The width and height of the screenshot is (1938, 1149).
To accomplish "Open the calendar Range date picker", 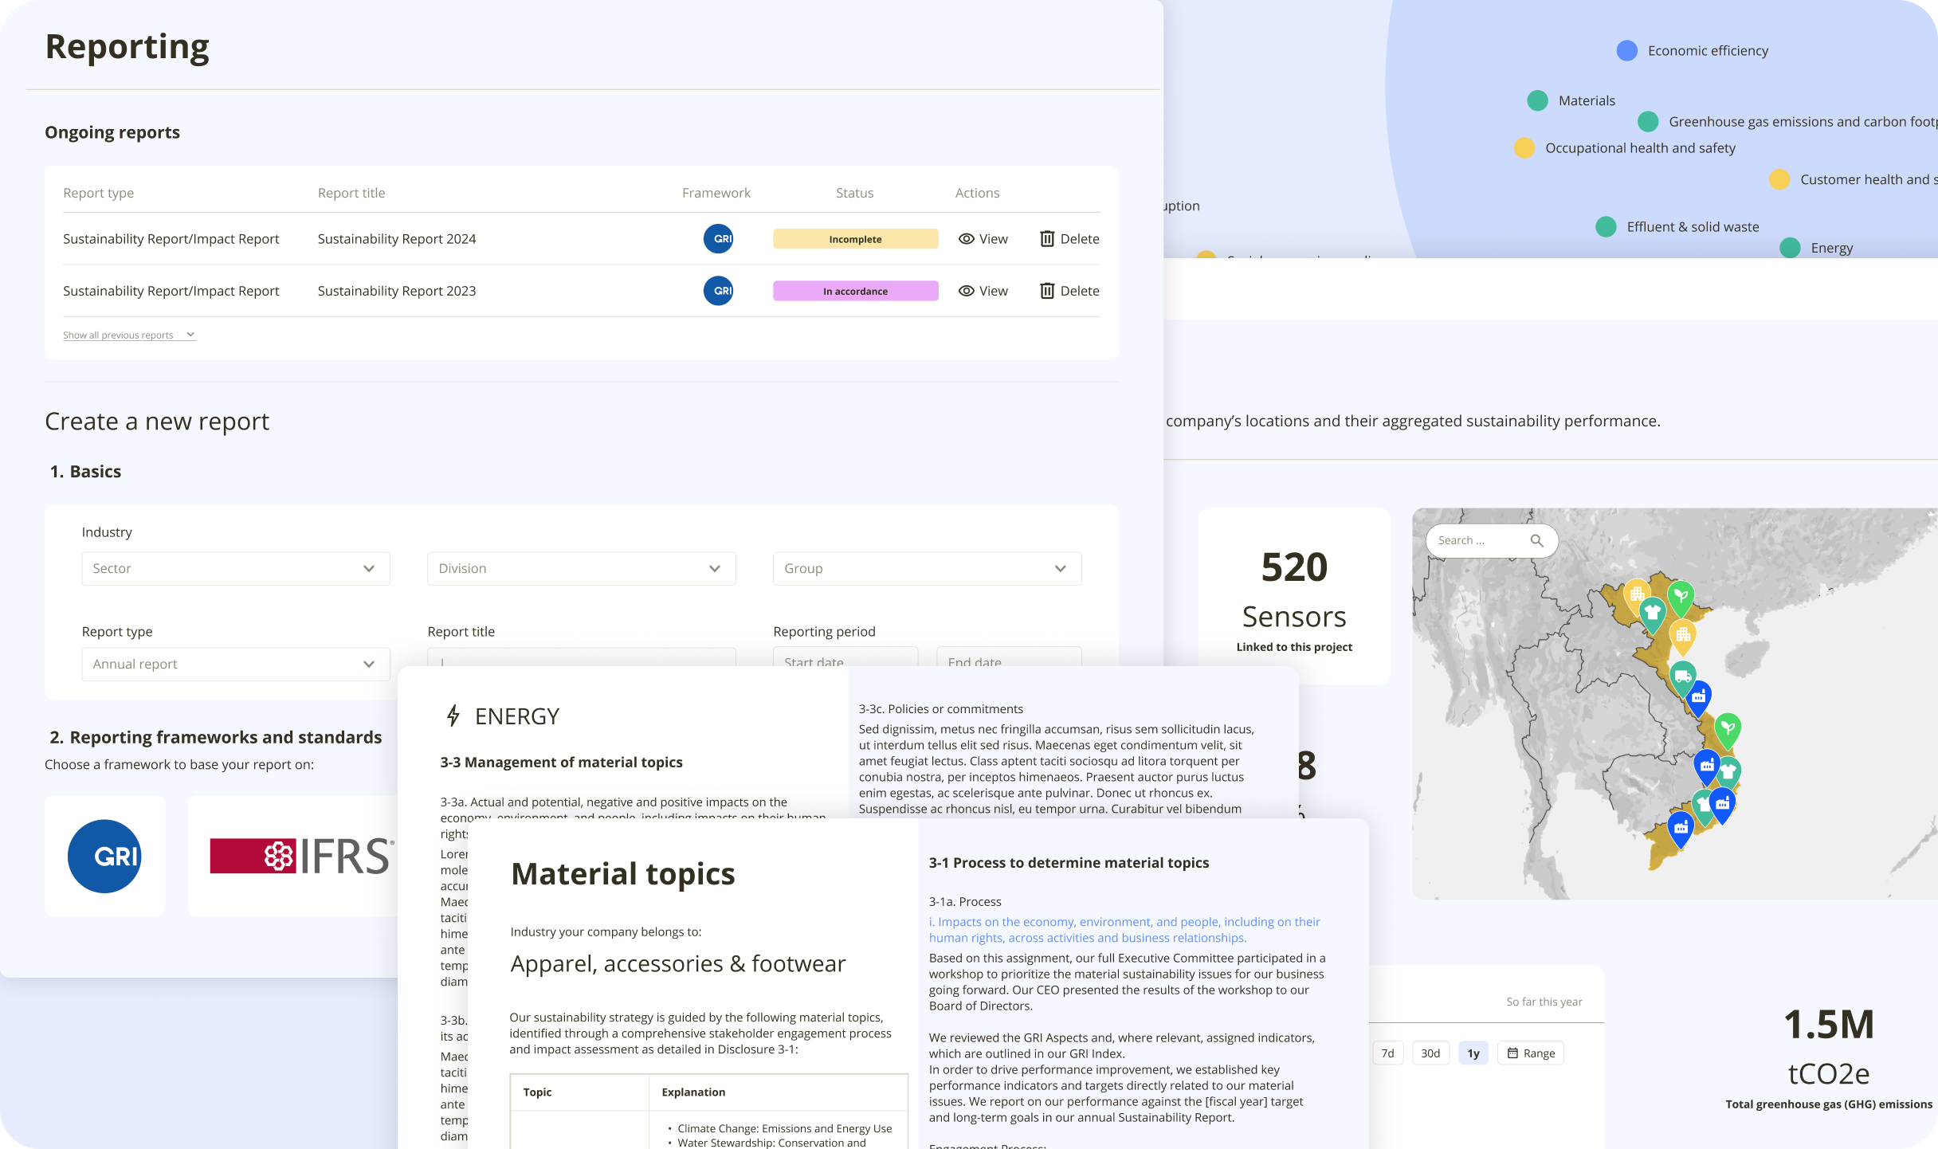I will pyautogui.click(x=1530, y=1053).
